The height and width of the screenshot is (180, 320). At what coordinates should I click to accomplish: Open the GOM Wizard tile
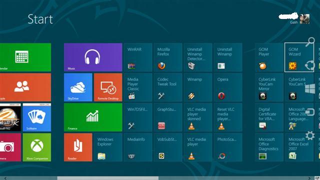pyautogui.click(x=299, y=57)
